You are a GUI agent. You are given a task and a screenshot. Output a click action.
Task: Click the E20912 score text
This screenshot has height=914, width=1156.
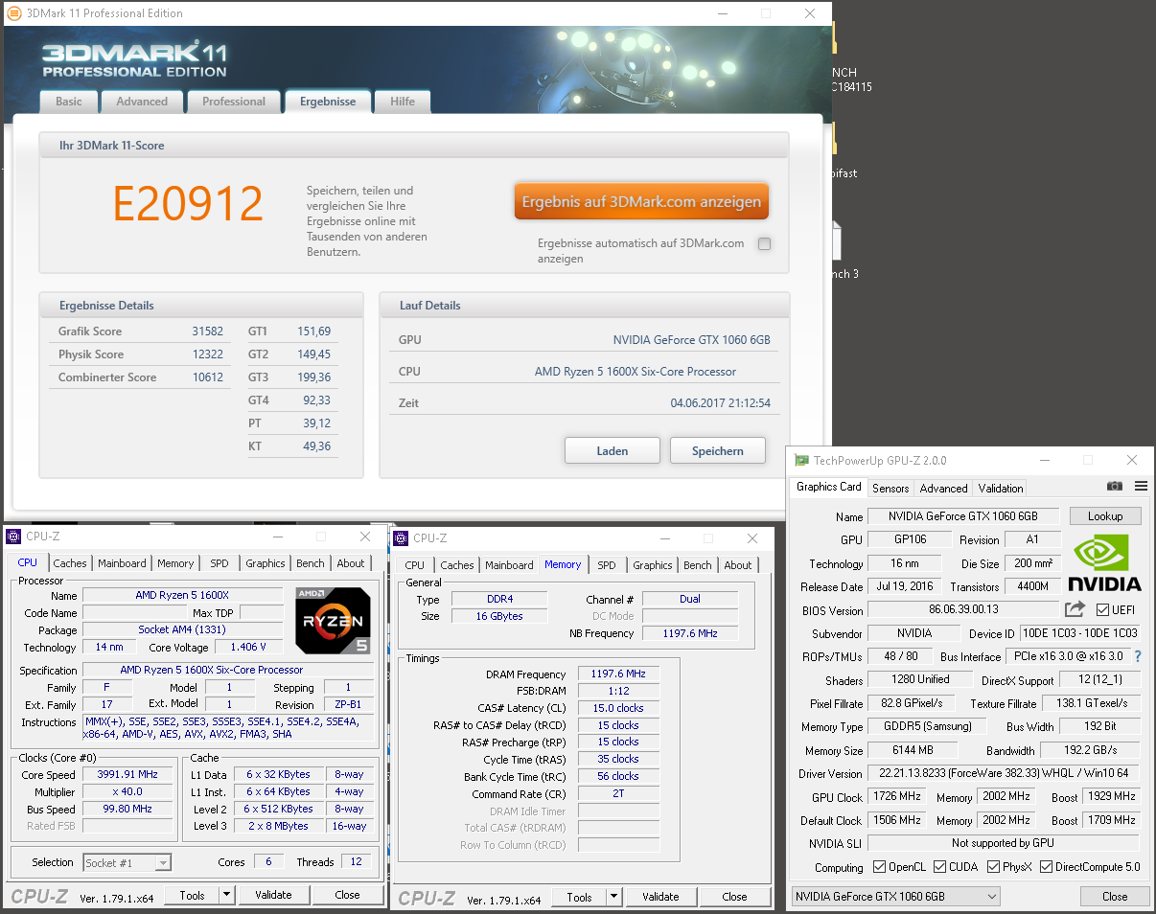pos(188,203)
